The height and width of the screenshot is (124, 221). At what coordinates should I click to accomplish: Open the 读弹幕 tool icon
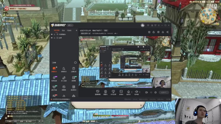click(73, 79)
